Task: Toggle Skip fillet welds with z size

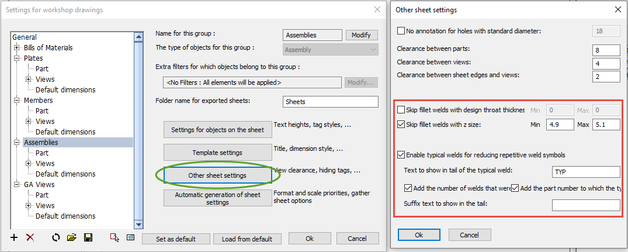Action: point(401,124)
